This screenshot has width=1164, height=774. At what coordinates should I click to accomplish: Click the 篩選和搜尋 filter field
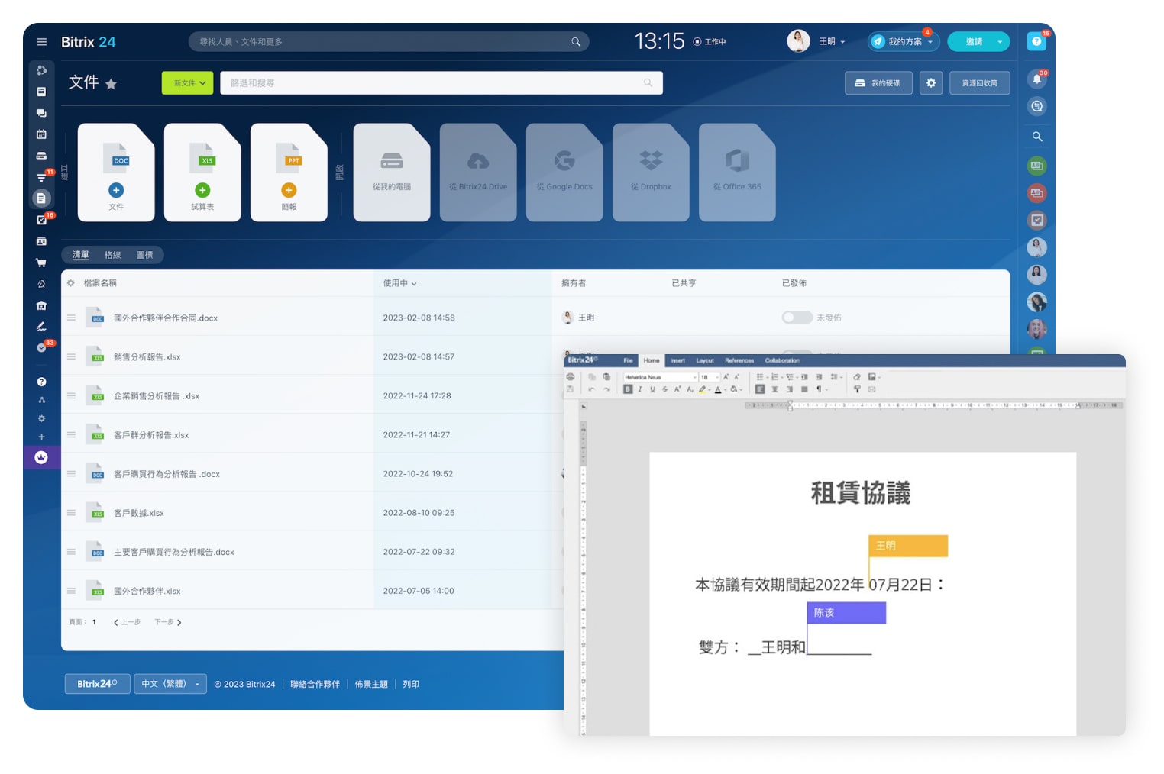[441, 83]
